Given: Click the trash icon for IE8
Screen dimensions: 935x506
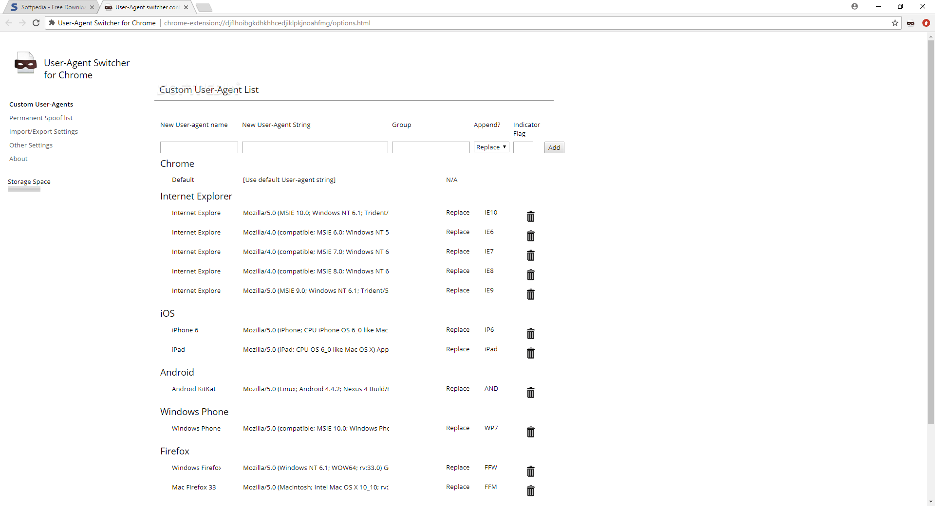Looking at the screenshot, I should coord(531,274).
